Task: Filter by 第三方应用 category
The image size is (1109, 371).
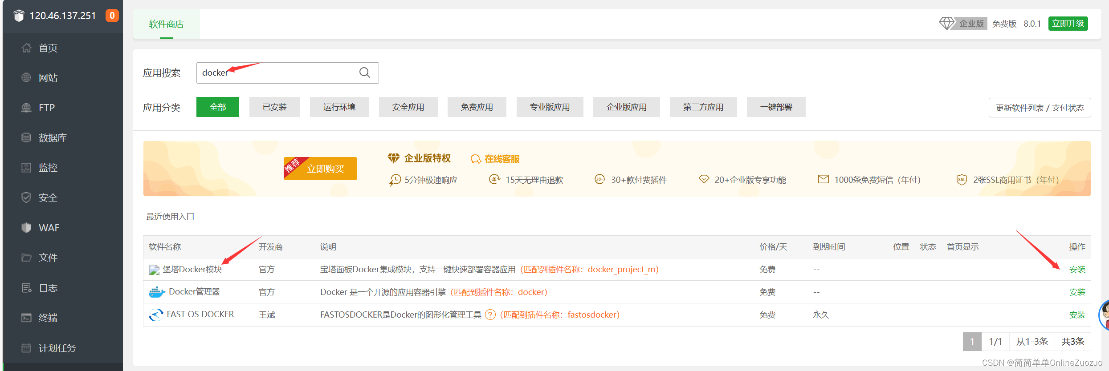Action: (x=704, y=107)
